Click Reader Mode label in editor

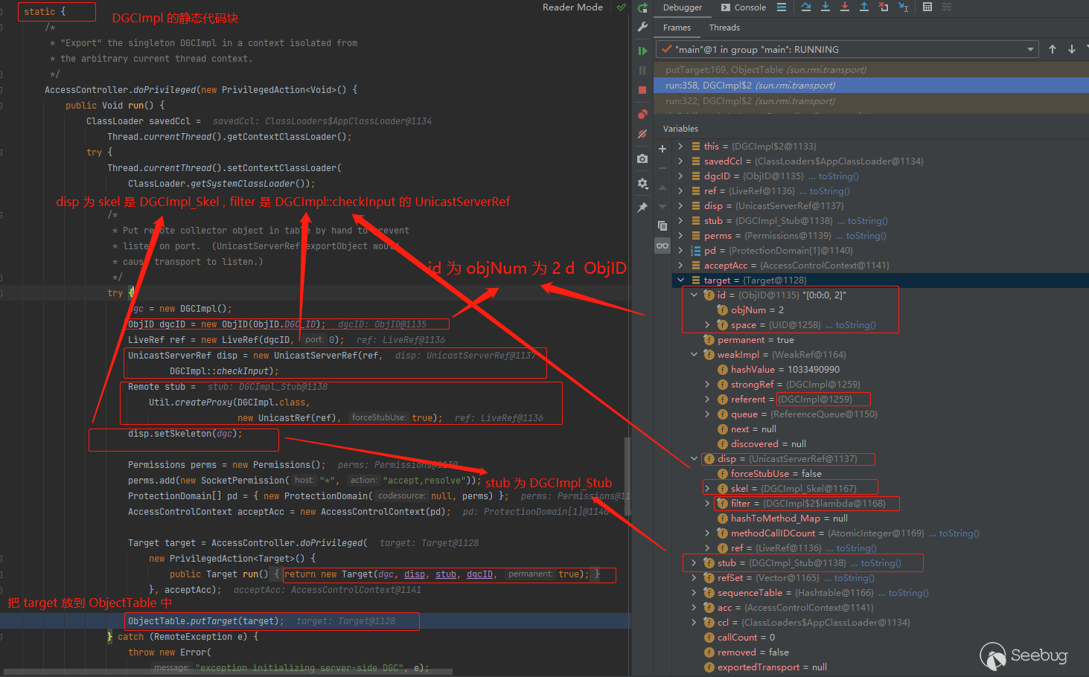[572, 7]
